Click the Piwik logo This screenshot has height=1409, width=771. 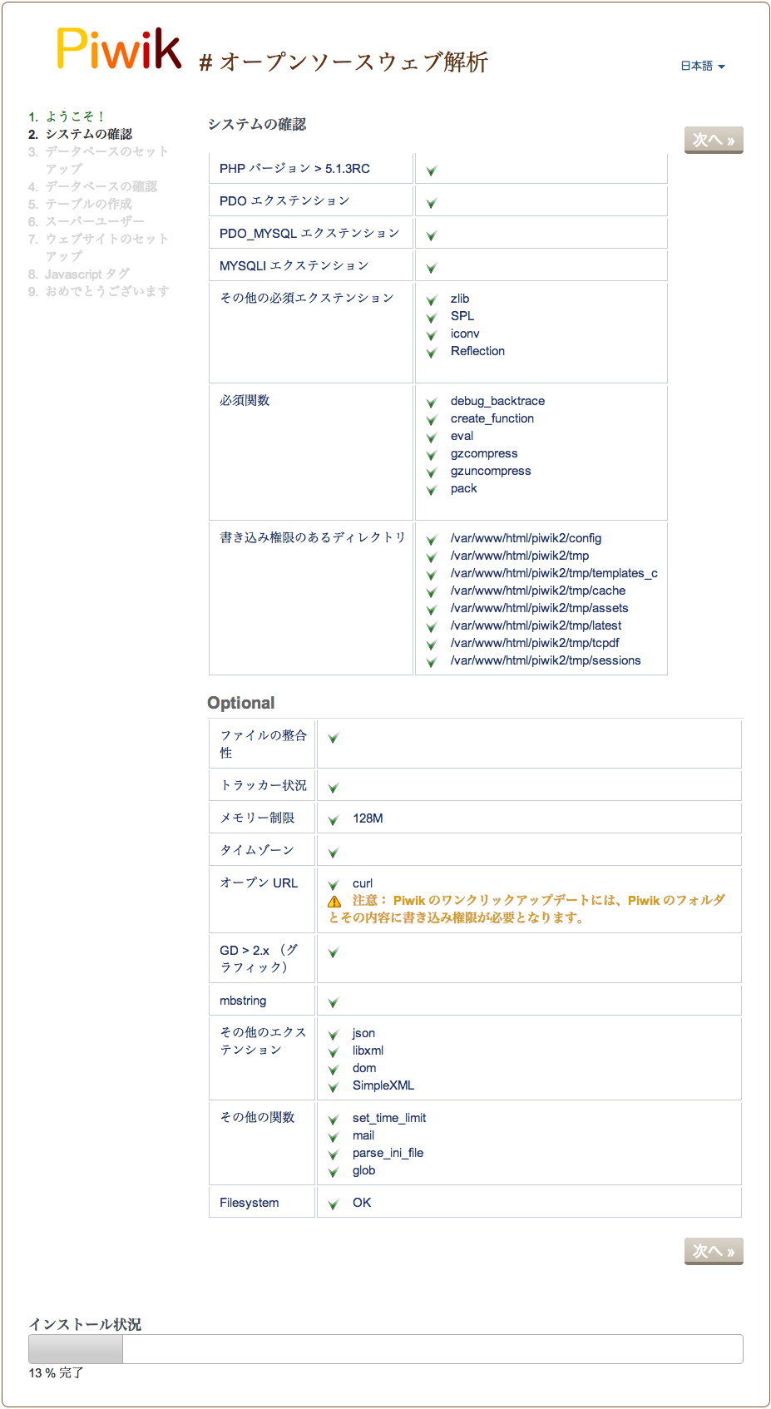click(119, 48)
